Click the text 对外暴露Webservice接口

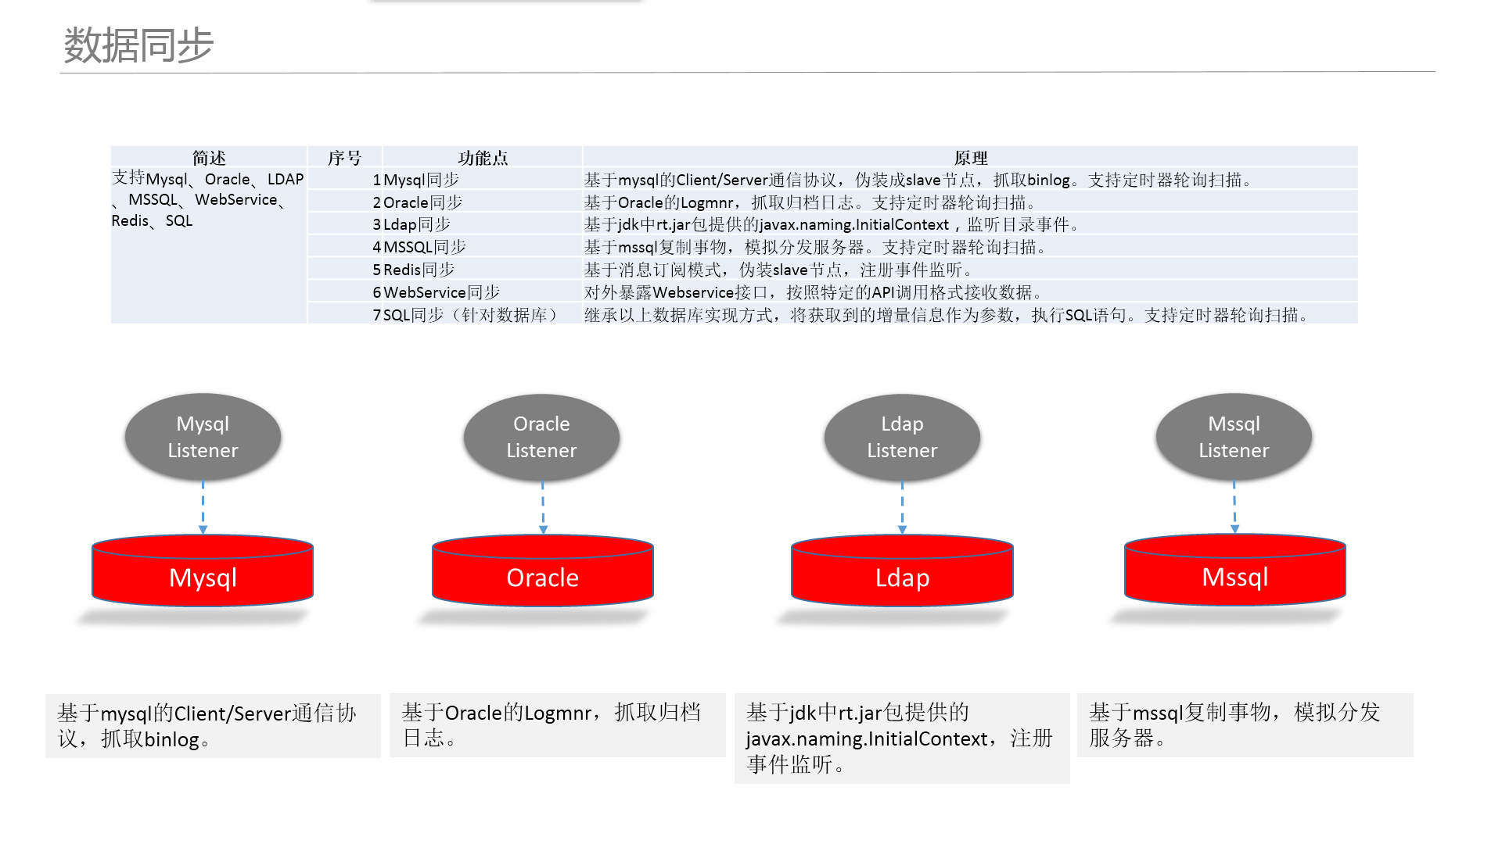677,292
